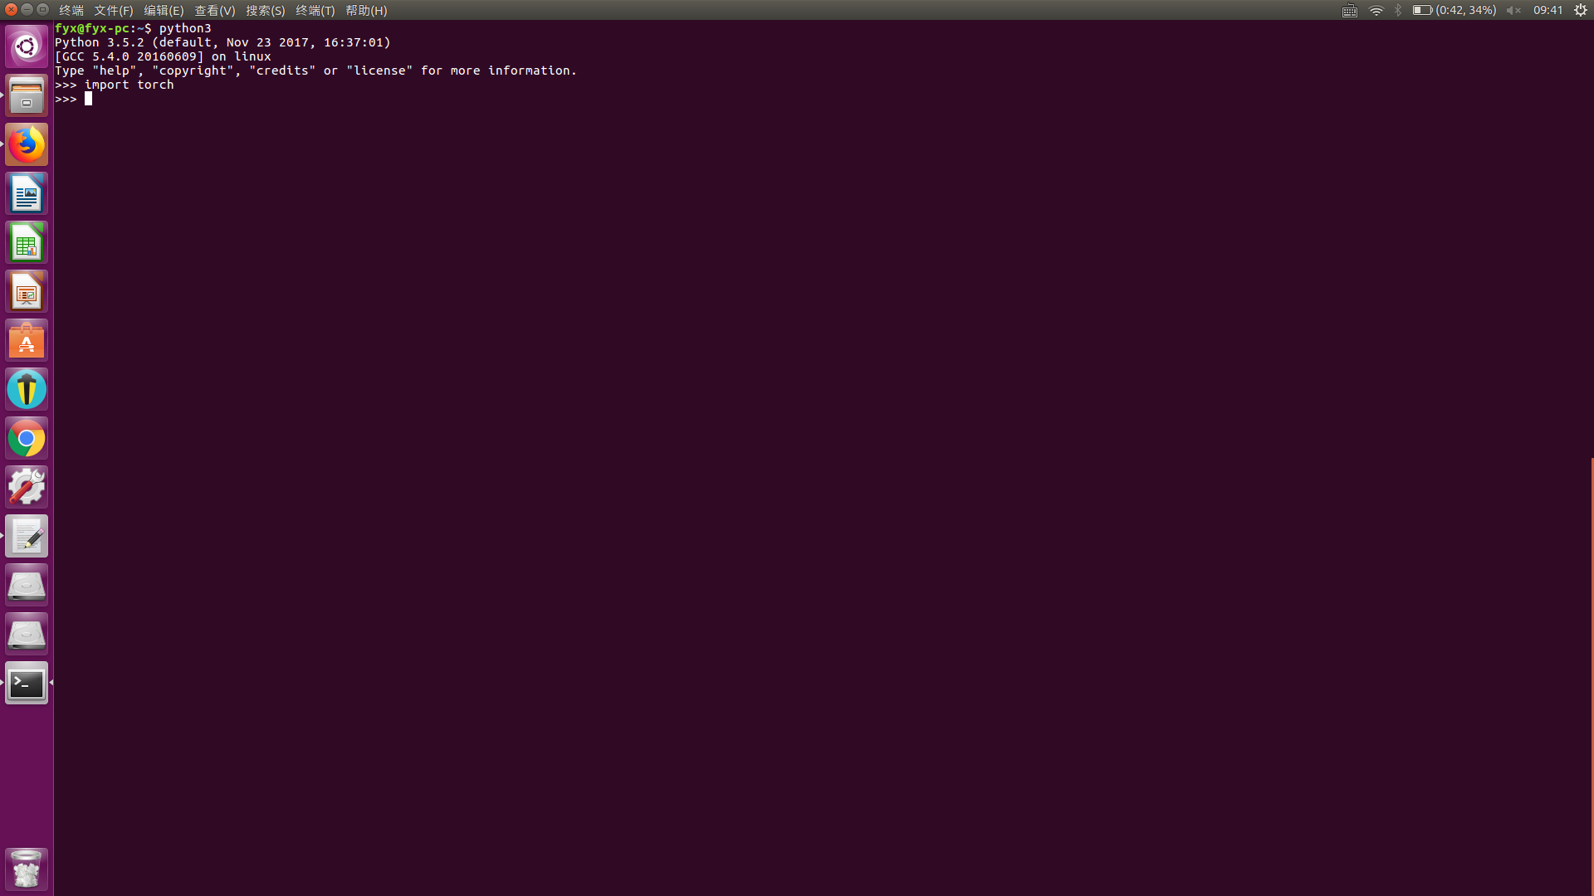Viewport: 1594px width, 896px height.
Task: Open the battery status indicator
Action: pos(1455,10)
